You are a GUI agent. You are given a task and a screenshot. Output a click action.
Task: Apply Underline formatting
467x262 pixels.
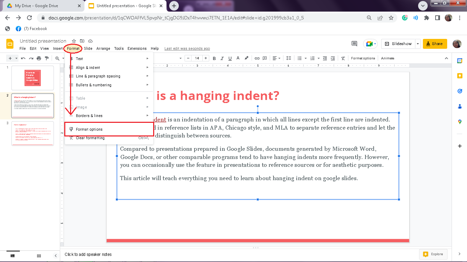click(230, 58)
